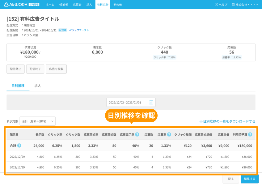Click help icon next to 合計

coord(19,145)
